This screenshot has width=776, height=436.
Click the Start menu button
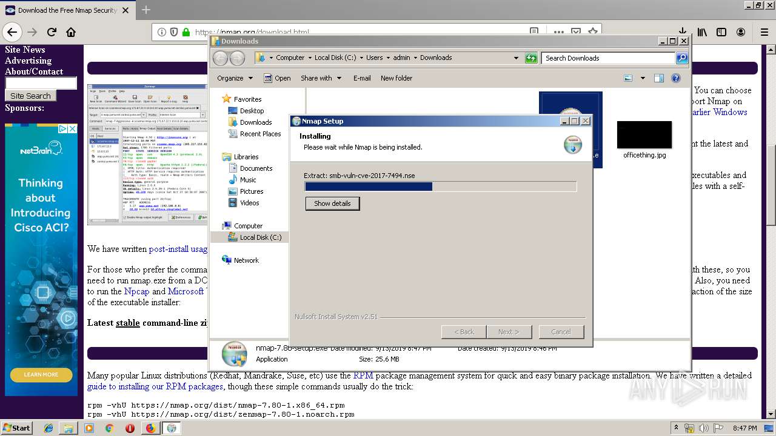[x=17, y=428]
